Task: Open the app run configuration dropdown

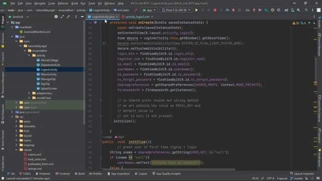Action: click(x=149, y=10)
